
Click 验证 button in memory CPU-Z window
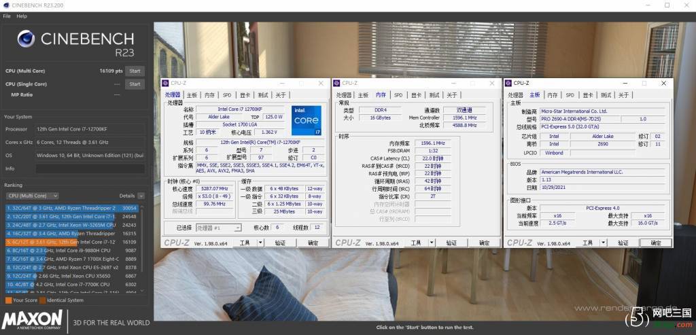tap(451, 243)
